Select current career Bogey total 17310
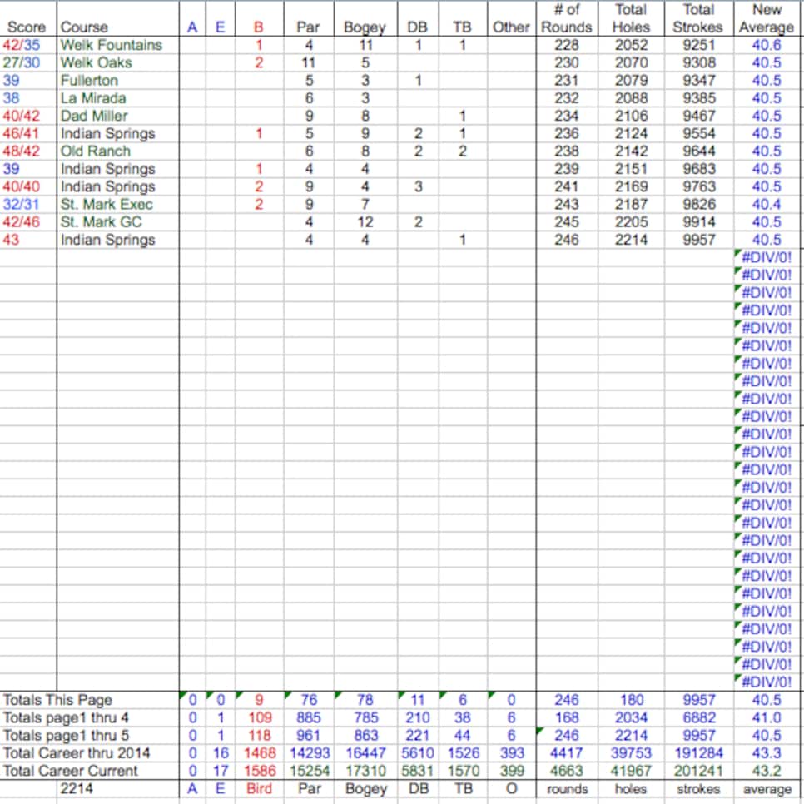This screenshot has height=804, width=804. coord(365,771)
